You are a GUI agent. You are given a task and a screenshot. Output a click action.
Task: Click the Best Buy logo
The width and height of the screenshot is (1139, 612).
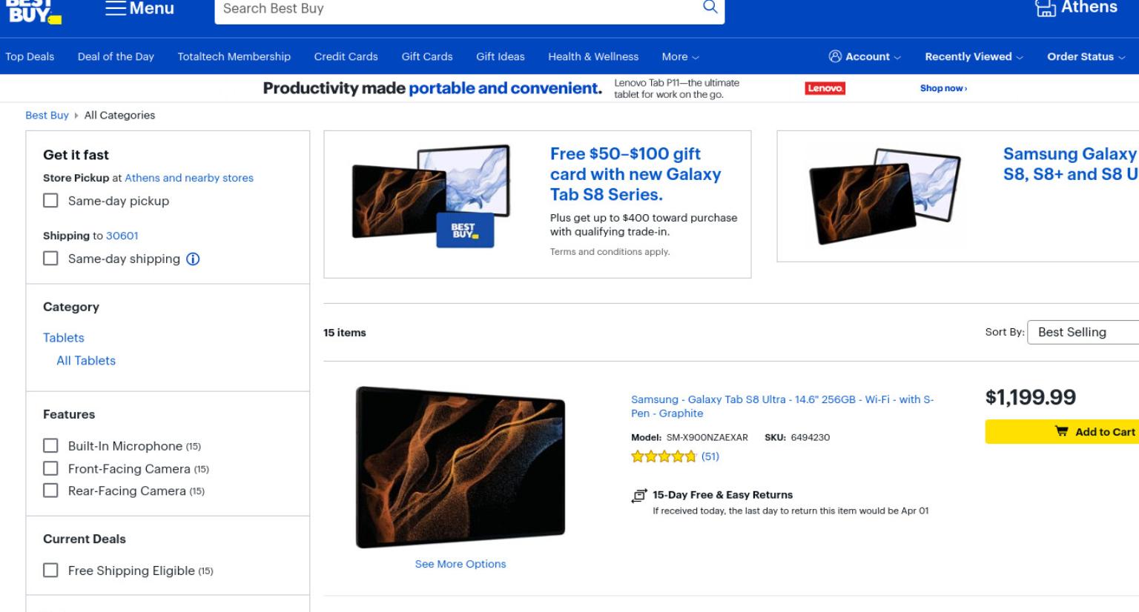[33, 12]
